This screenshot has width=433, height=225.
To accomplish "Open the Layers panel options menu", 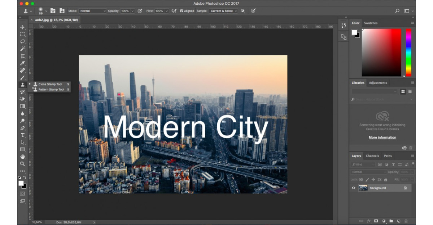I will tap(412, 156).
